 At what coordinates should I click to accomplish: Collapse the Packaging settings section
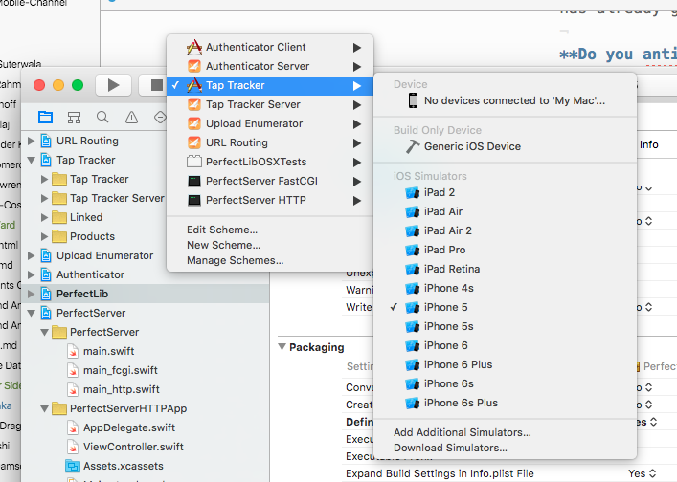(x=282, y=347)
